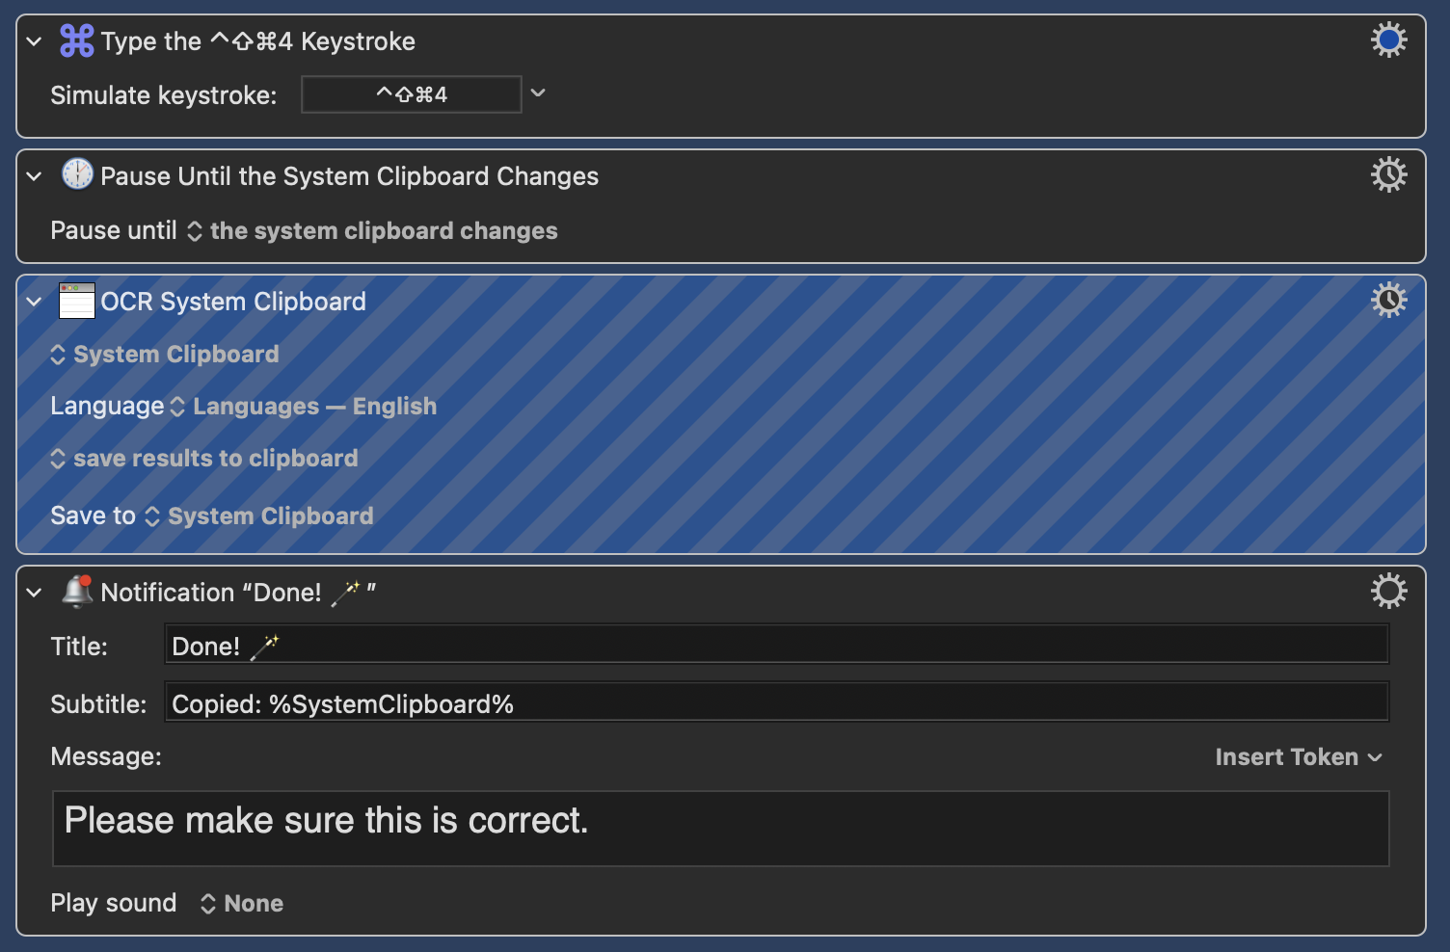This screenshot has height=952, width=1450.
Task: Click into the notification Subtitle field
Action: pyautogui.click(x=776, y=703)
